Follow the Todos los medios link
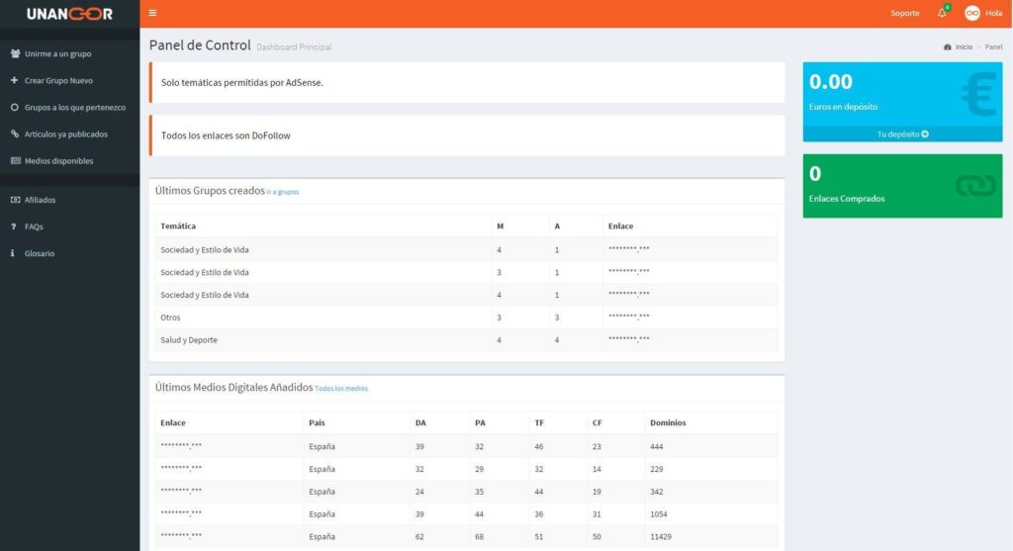 341,388
